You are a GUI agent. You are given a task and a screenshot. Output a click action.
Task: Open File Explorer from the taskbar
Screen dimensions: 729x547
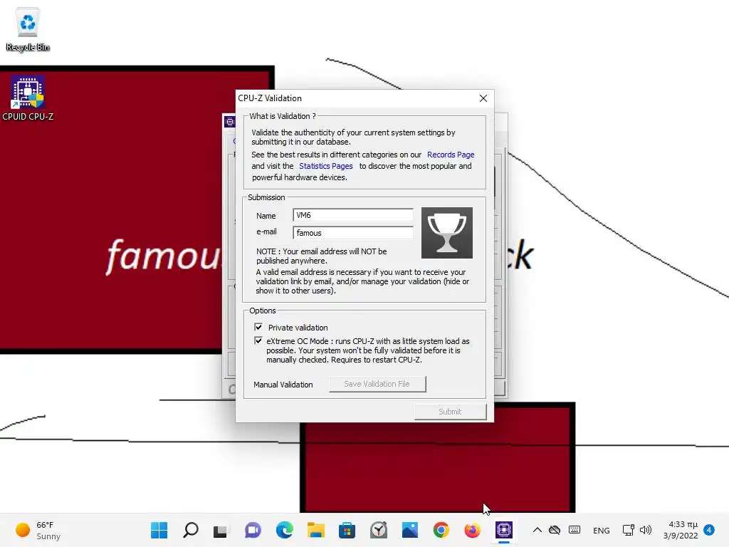pos(315,530)
